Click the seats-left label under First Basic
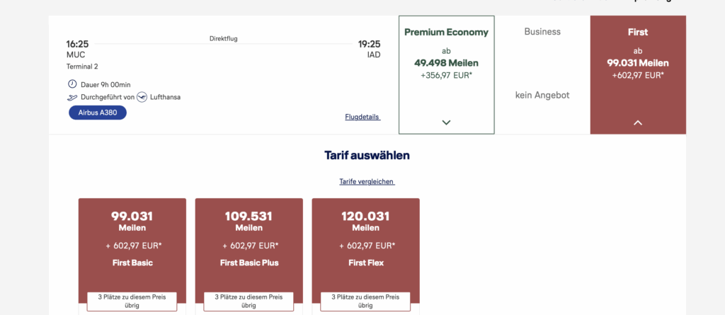Screen dimensions: 725x315 [x=132, y=301]
